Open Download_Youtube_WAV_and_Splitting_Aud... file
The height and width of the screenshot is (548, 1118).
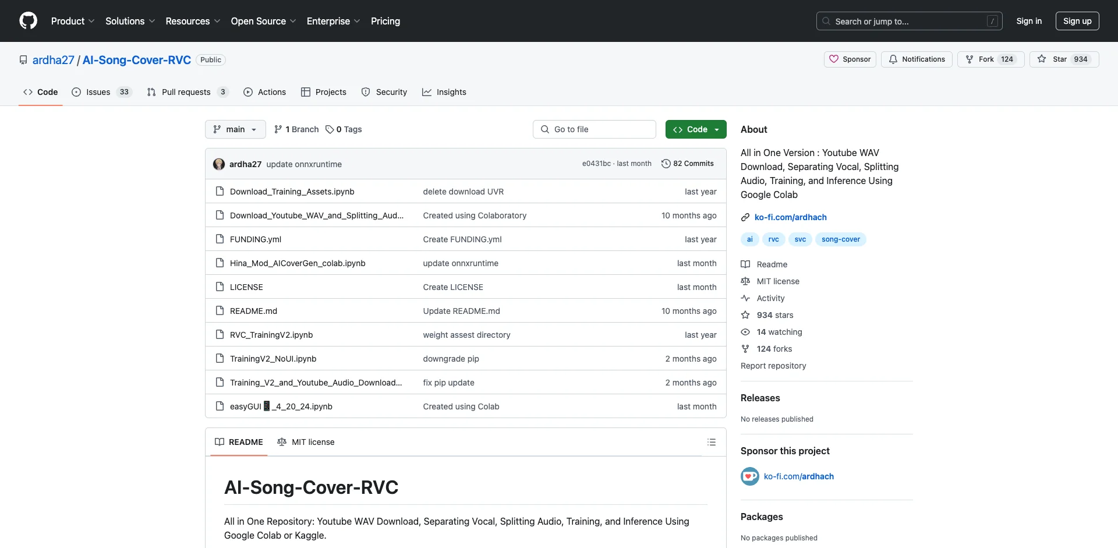pyautogui.click(x=317, y=215)
